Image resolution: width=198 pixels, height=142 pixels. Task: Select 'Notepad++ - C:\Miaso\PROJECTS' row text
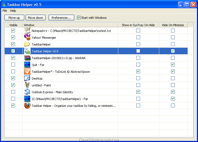[71, 31]
